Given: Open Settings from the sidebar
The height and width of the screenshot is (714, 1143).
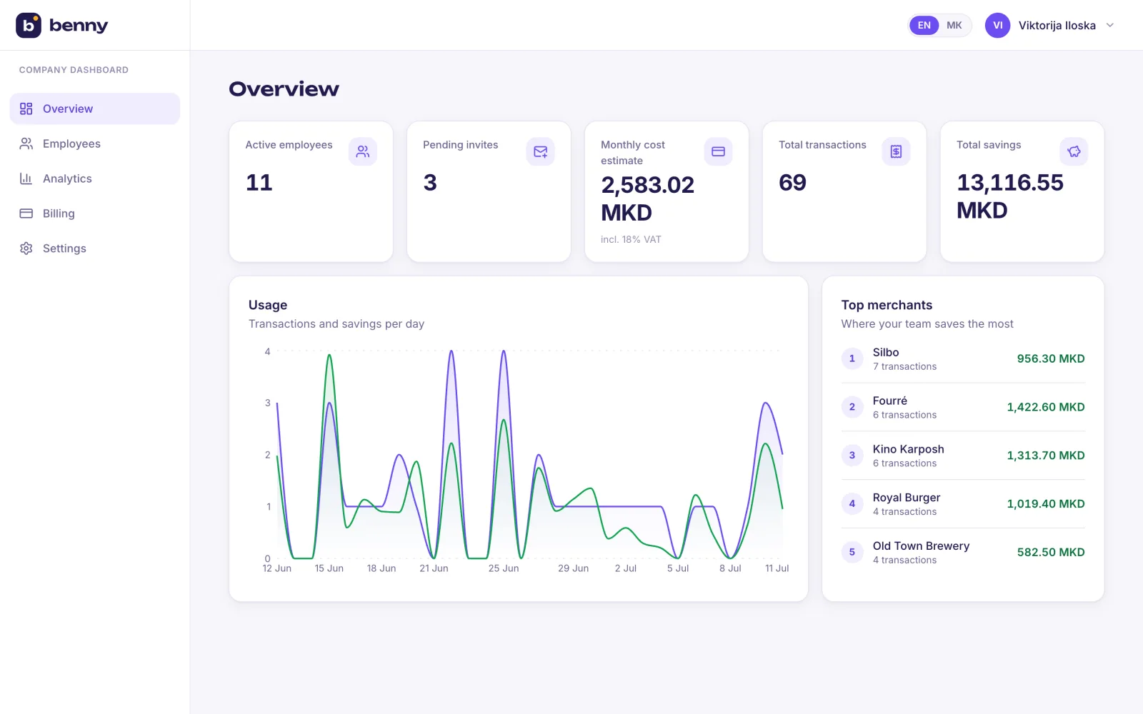Looking at the screenshot, I should pos(95,248).
